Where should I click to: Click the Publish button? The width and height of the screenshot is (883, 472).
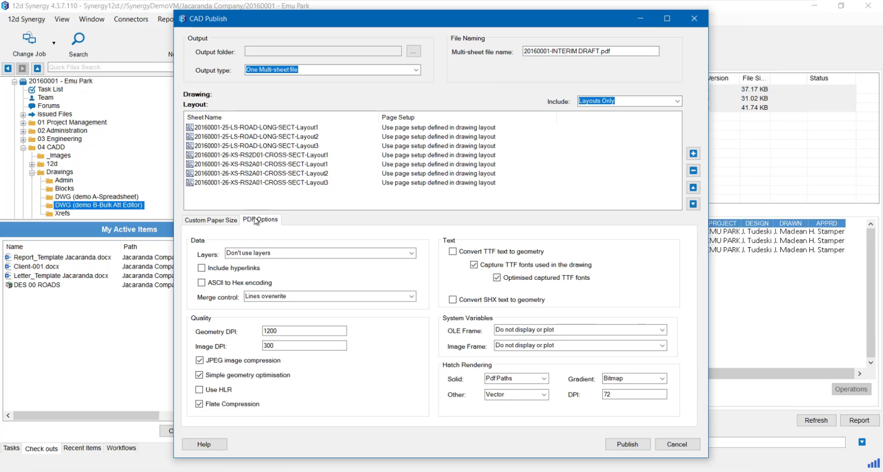(627, 444)
